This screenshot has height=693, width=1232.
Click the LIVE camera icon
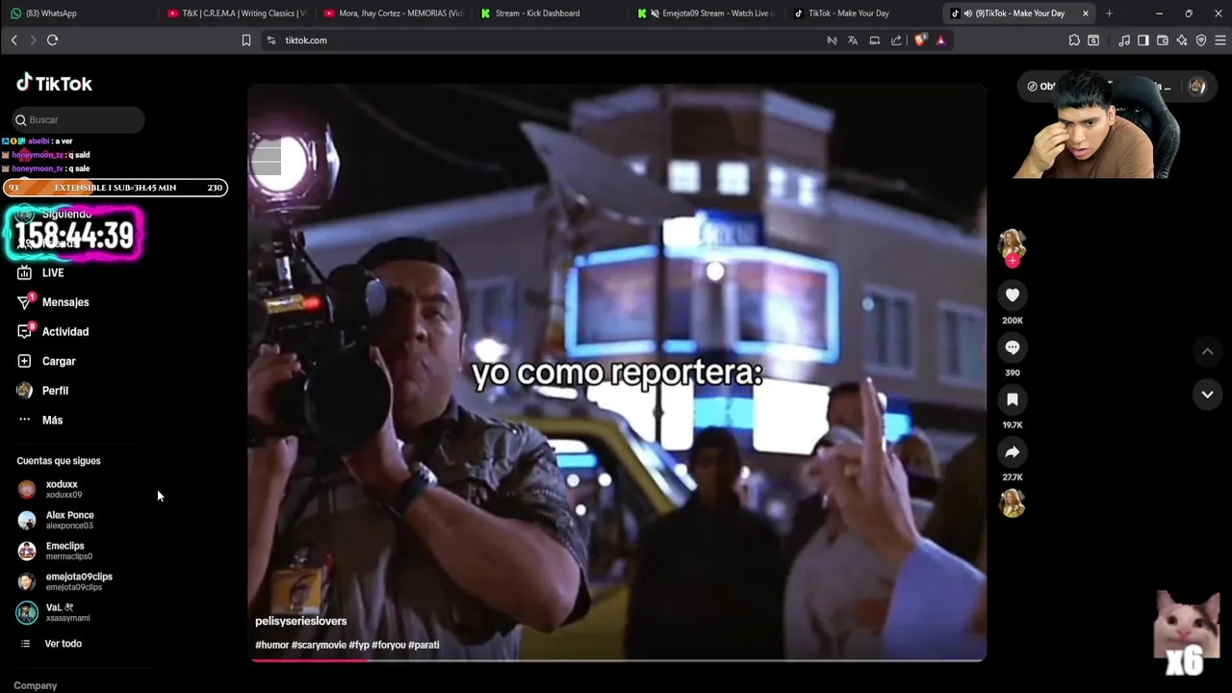coord(25,273)
